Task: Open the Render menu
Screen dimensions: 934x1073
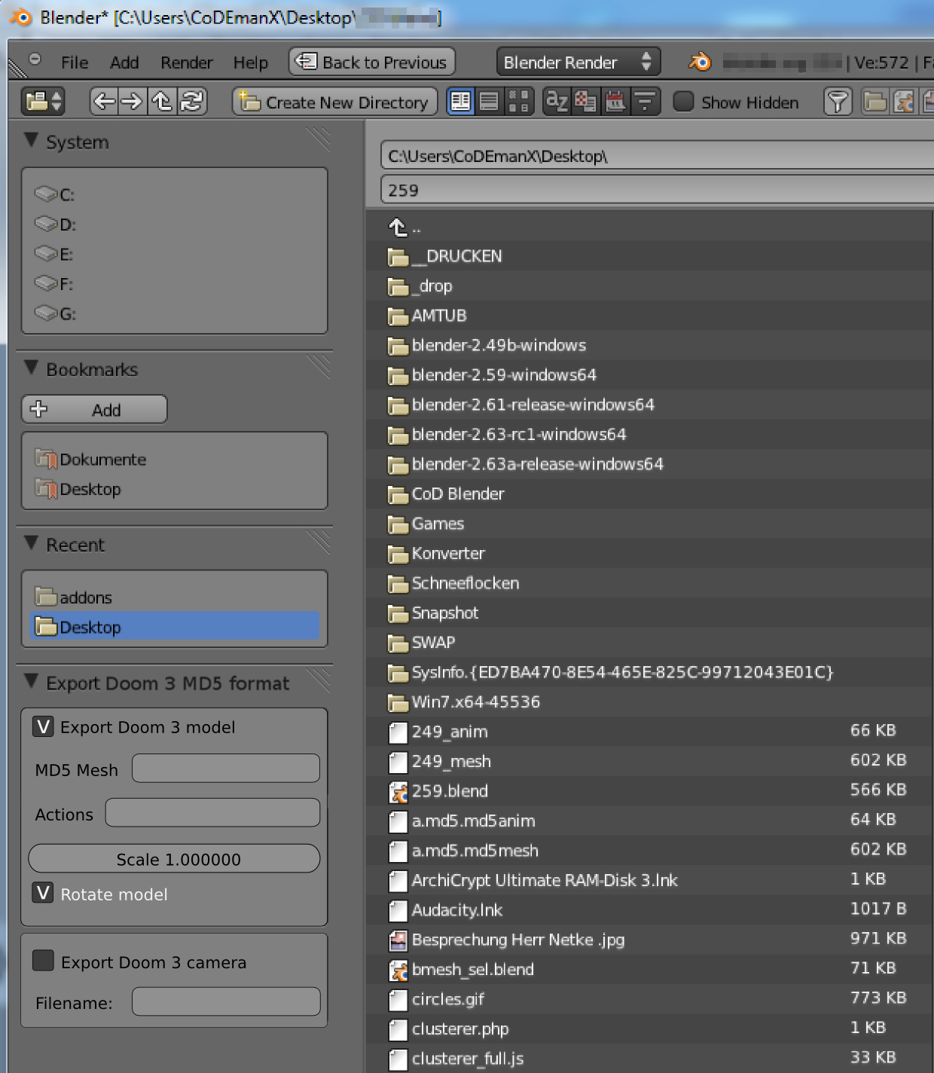Action: coord(186,63)
